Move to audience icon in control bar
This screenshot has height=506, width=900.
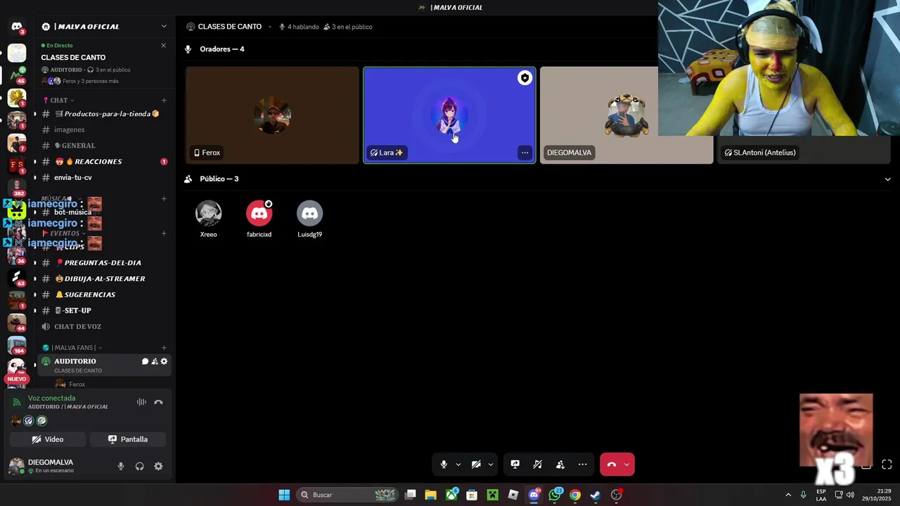[x=560, y=465]
